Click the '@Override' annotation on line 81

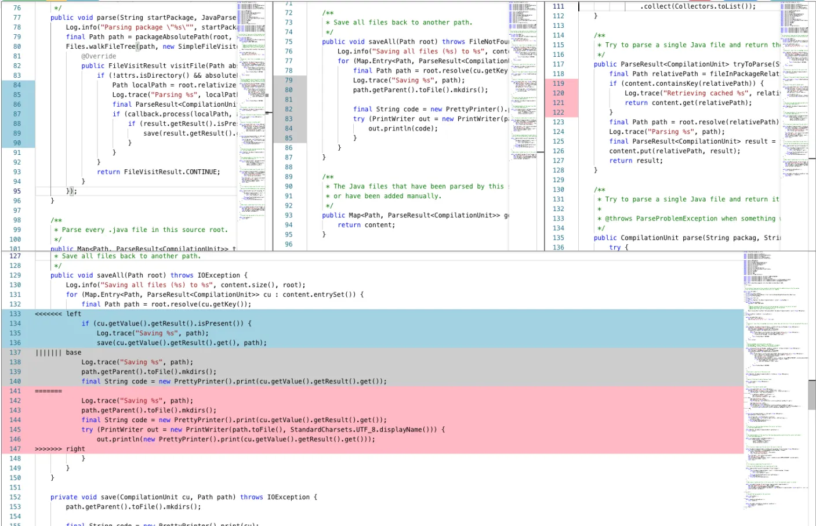click(99, 56)
